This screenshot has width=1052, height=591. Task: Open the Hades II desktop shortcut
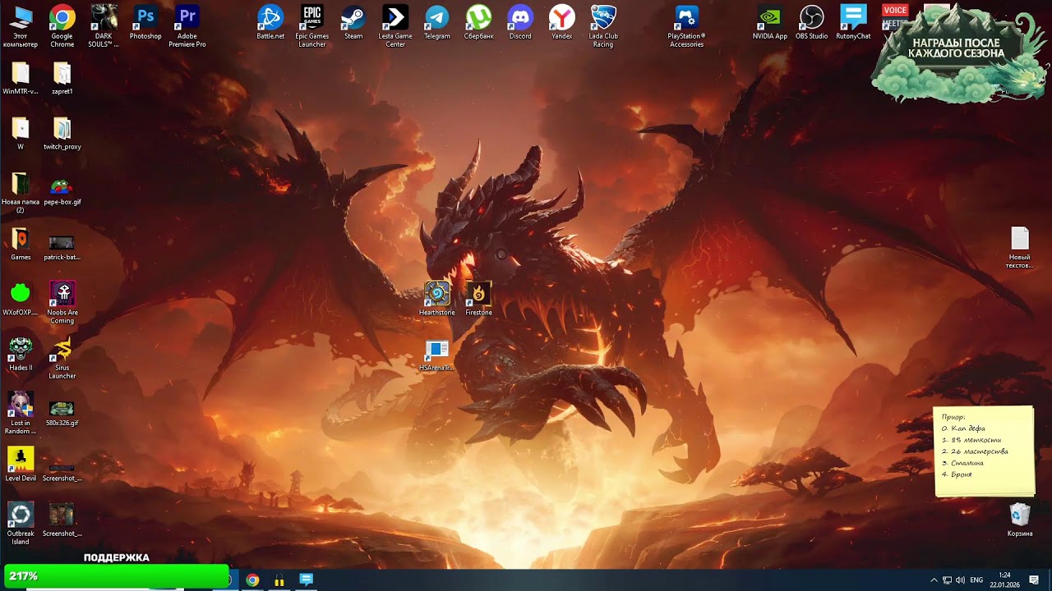click(x=21, y=354)
